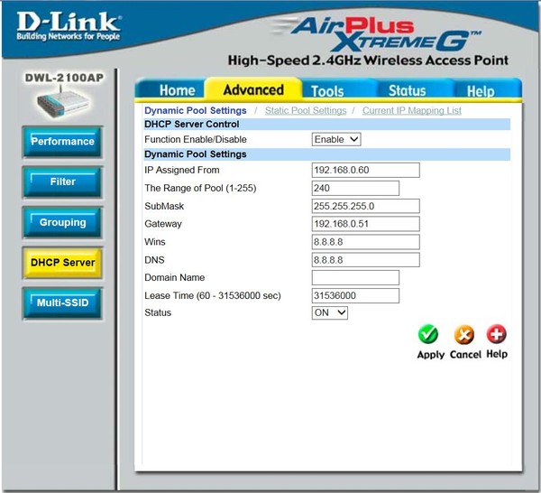
Task: Click the empty Domain Name field
Action: (x=355, y=278)
